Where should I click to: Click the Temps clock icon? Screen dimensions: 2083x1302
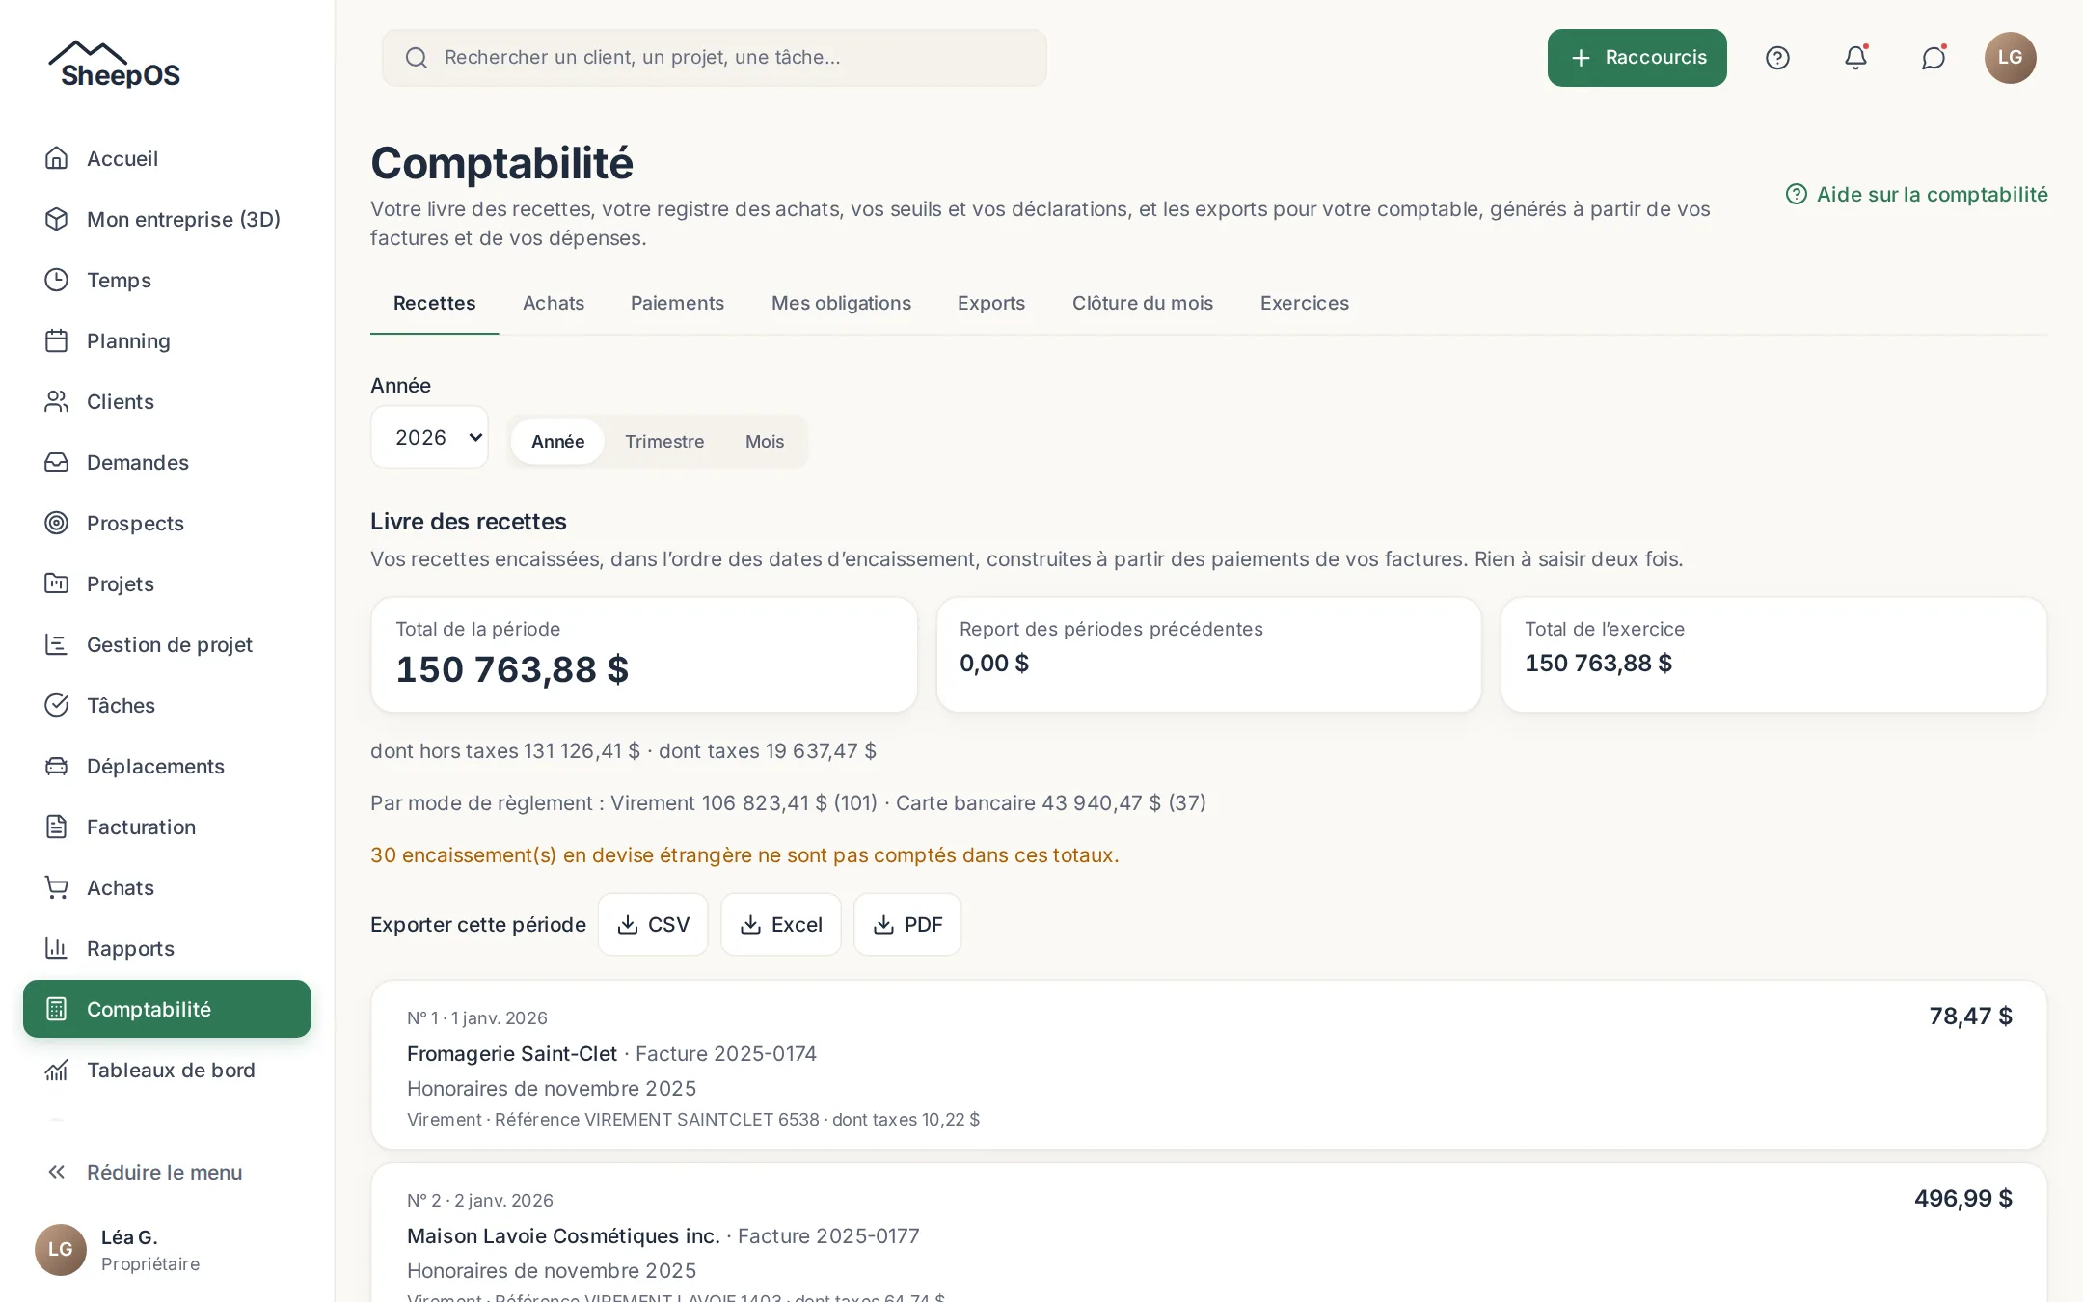coord(57,280)
